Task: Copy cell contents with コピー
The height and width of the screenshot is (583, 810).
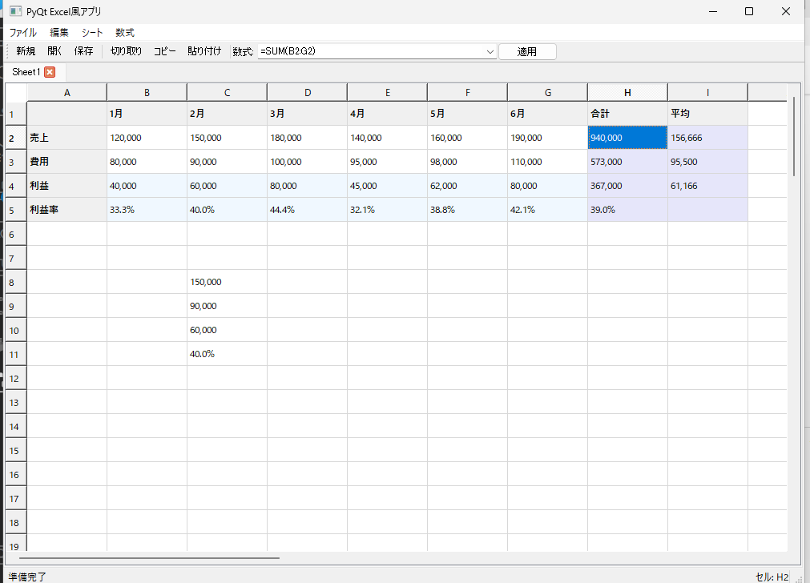Action: tap(164, 50)
